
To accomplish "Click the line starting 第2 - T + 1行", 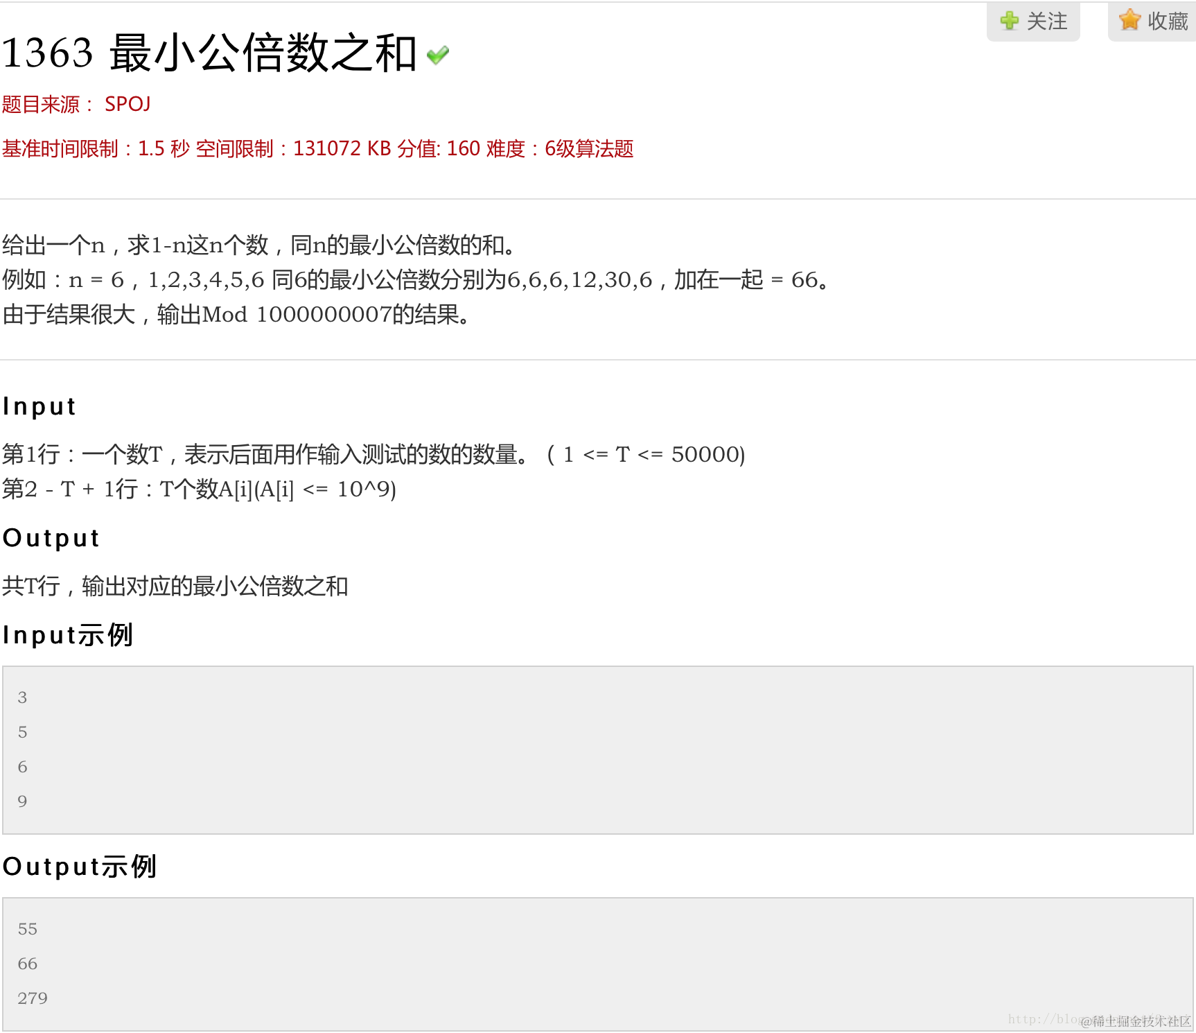I will coord(199,489).
